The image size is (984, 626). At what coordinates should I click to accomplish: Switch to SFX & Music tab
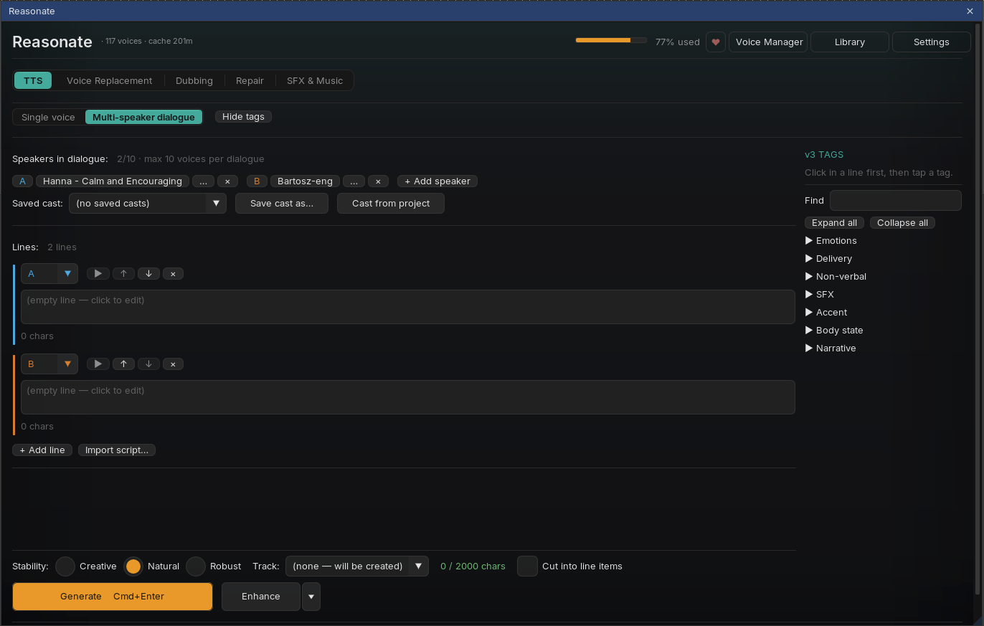click(x=315, y=81)
